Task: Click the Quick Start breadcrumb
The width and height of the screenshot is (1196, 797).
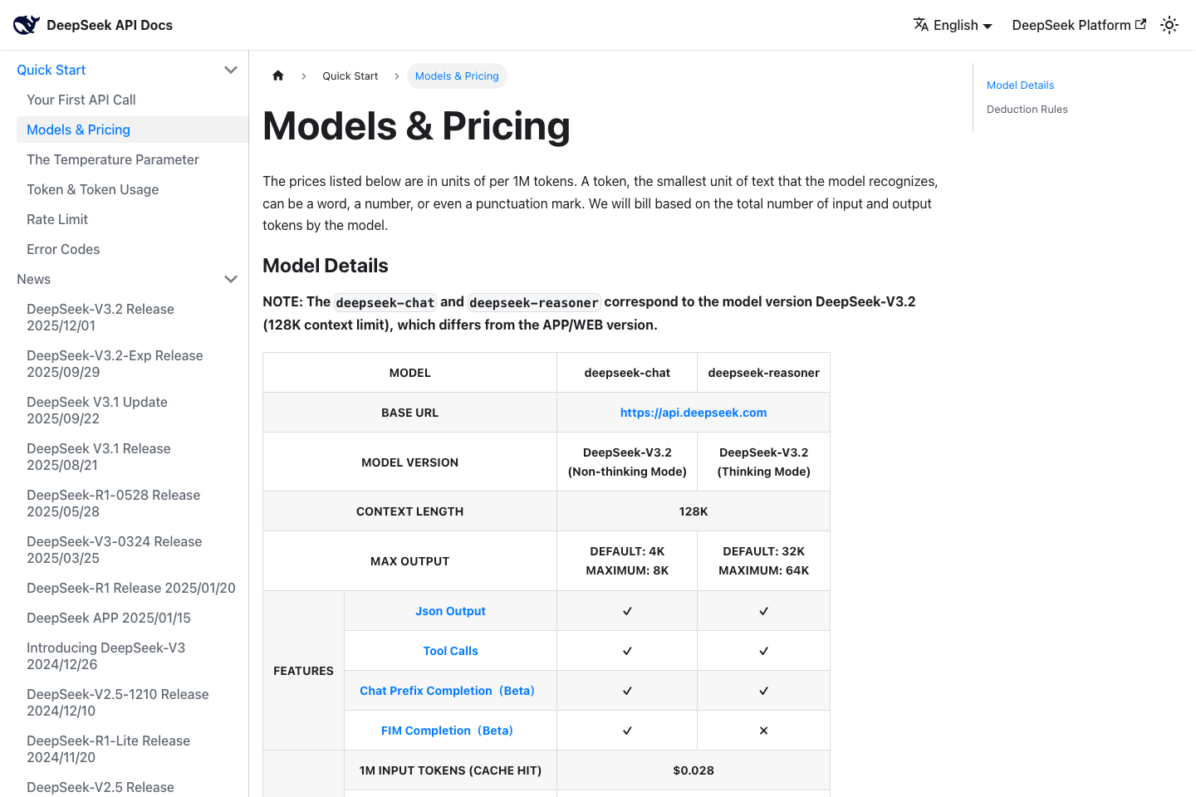Action: click(350, 76)
